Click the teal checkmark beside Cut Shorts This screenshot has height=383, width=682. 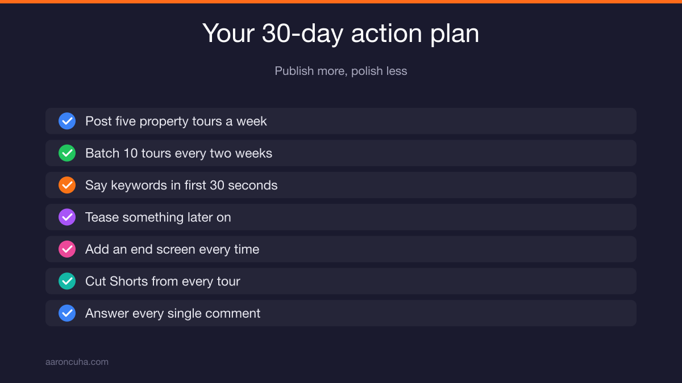coord(67,281)
